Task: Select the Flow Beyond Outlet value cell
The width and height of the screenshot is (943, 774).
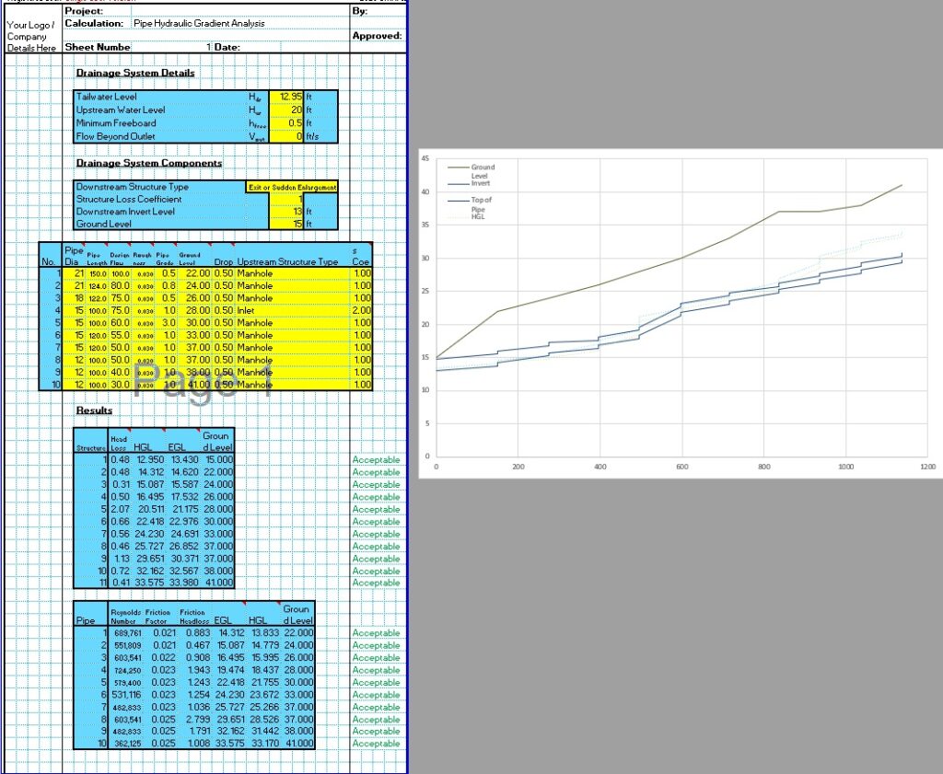Action: point(287,136)
